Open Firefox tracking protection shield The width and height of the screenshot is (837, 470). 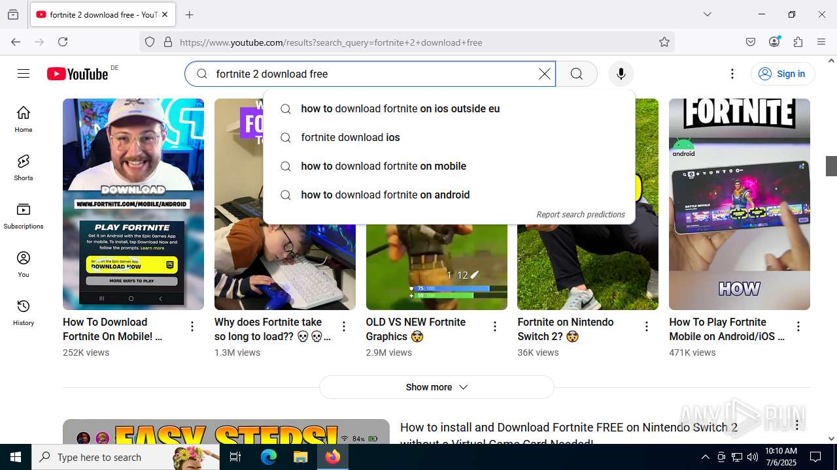point(150,42)
